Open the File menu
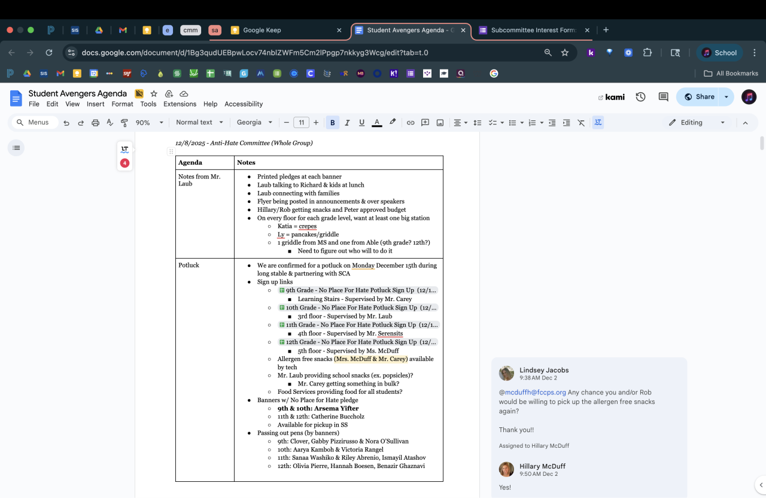766x498 pixels. (x=34, y=104)
